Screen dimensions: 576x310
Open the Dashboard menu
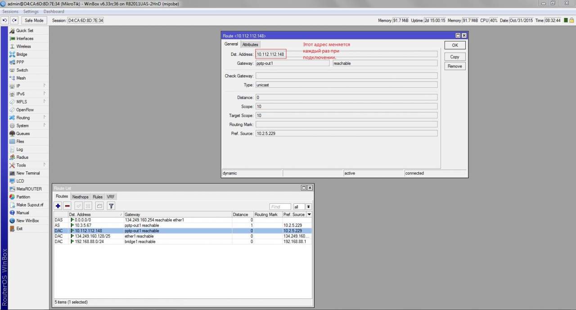[x=54, y=11]
